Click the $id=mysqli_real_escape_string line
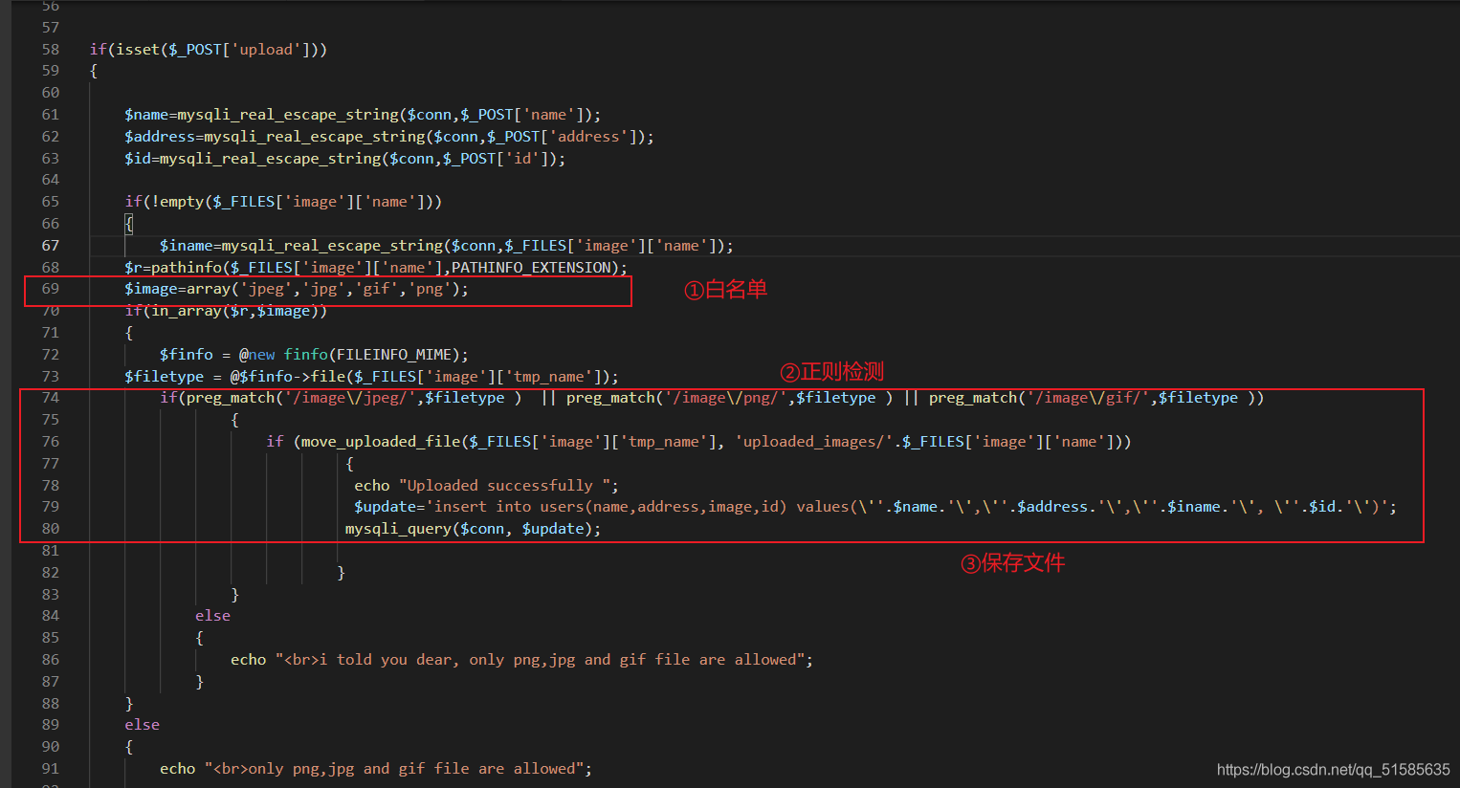This screenshot has height=788, width=1460. [x=345, y=159]
